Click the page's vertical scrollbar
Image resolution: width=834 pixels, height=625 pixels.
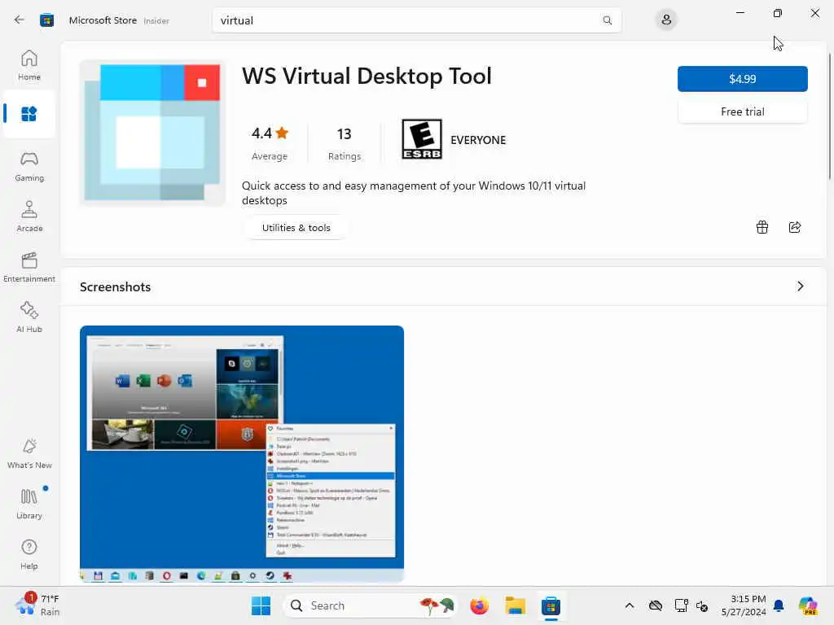click(830, 117)
